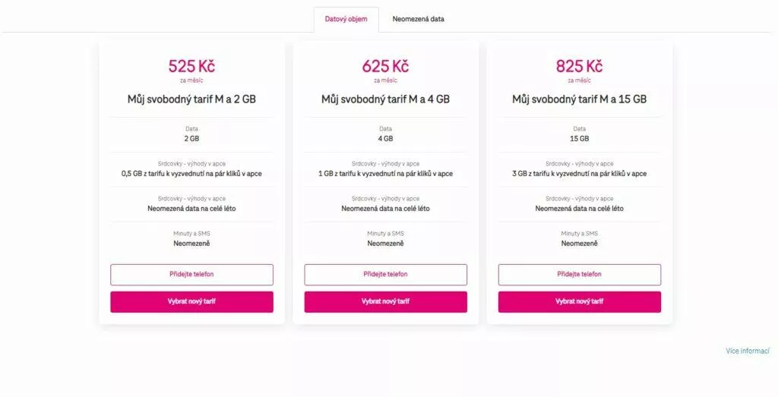The height and width of the screenshot is (397, 778).
Task: Switch to the Datový objem tab
Action: pos(346,19)
